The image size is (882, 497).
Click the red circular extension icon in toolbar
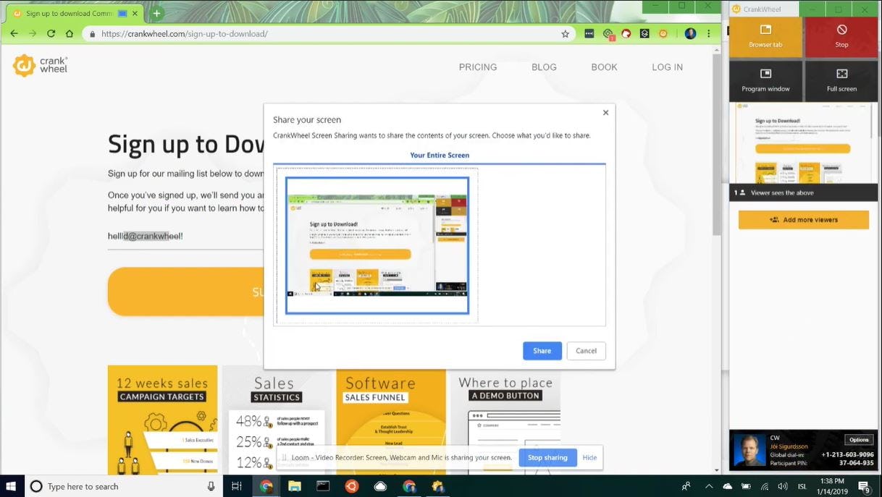coord(626,33)
